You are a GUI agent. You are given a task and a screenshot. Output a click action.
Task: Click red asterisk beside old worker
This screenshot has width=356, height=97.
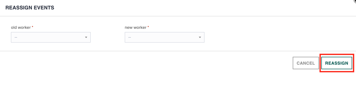click(32, 27)
